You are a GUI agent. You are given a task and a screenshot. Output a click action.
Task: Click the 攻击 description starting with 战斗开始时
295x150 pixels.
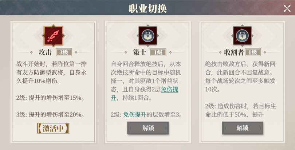pyautogui.click(x=51, y=72)
